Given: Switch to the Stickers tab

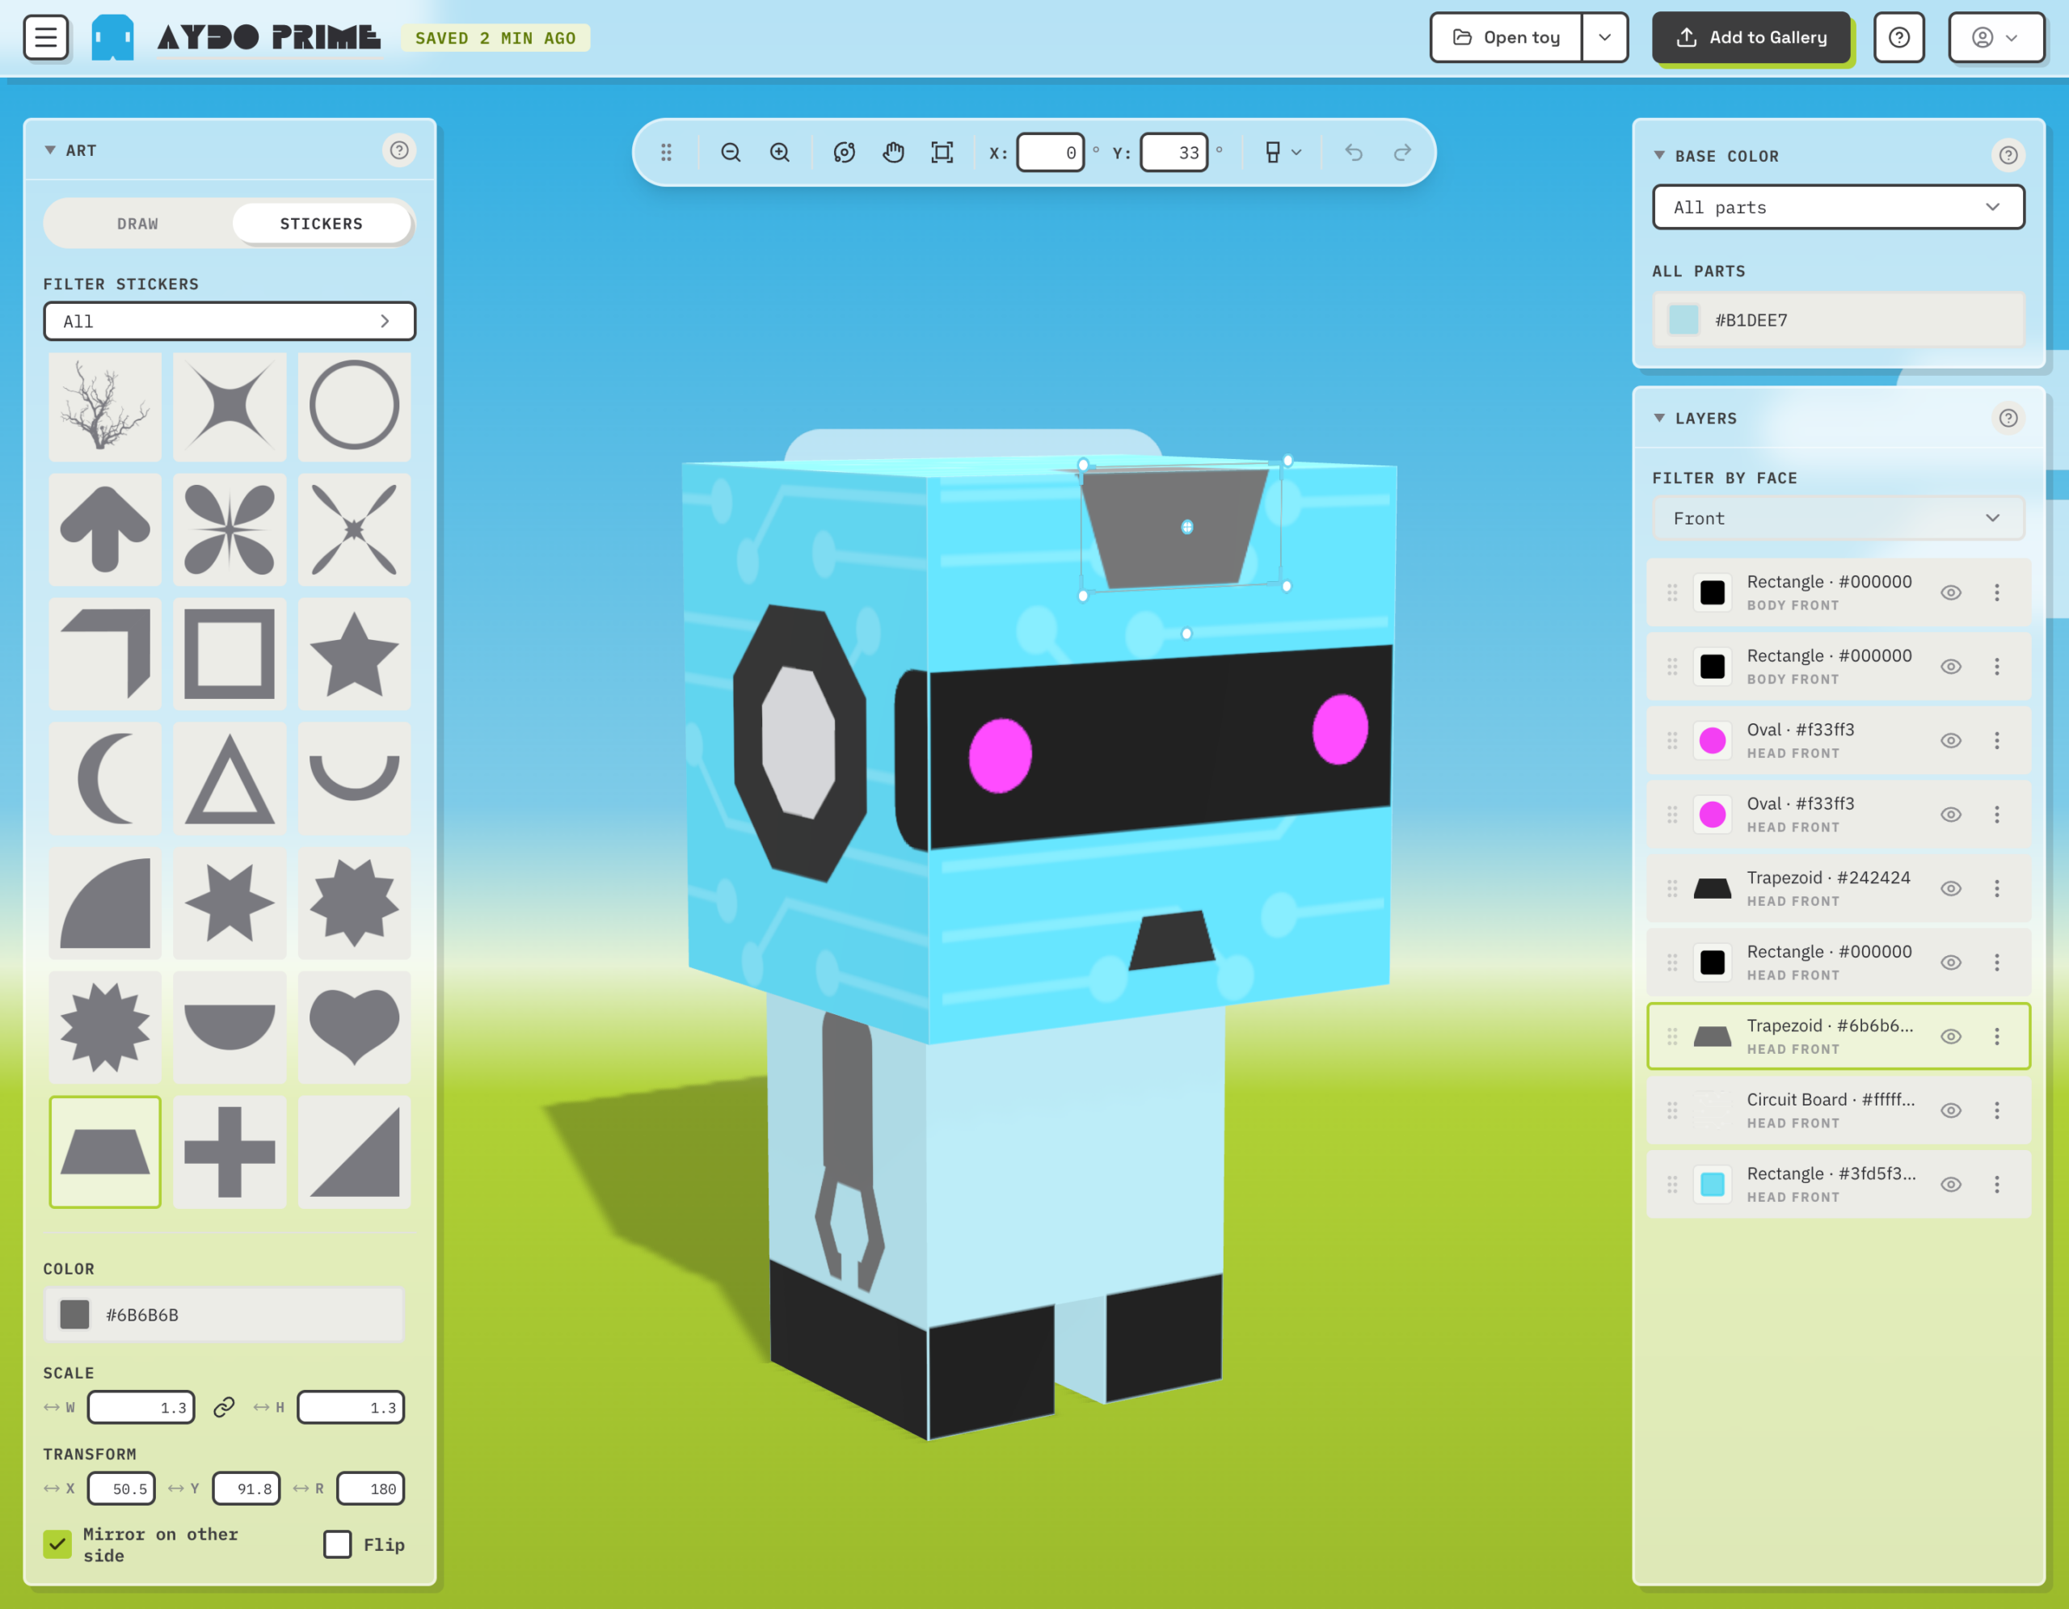Looking at the screenshot, I should (x=321, y=224).
